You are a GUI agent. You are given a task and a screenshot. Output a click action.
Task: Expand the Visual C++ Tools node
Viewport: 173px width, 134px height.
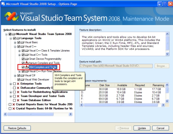click(19, 55)
